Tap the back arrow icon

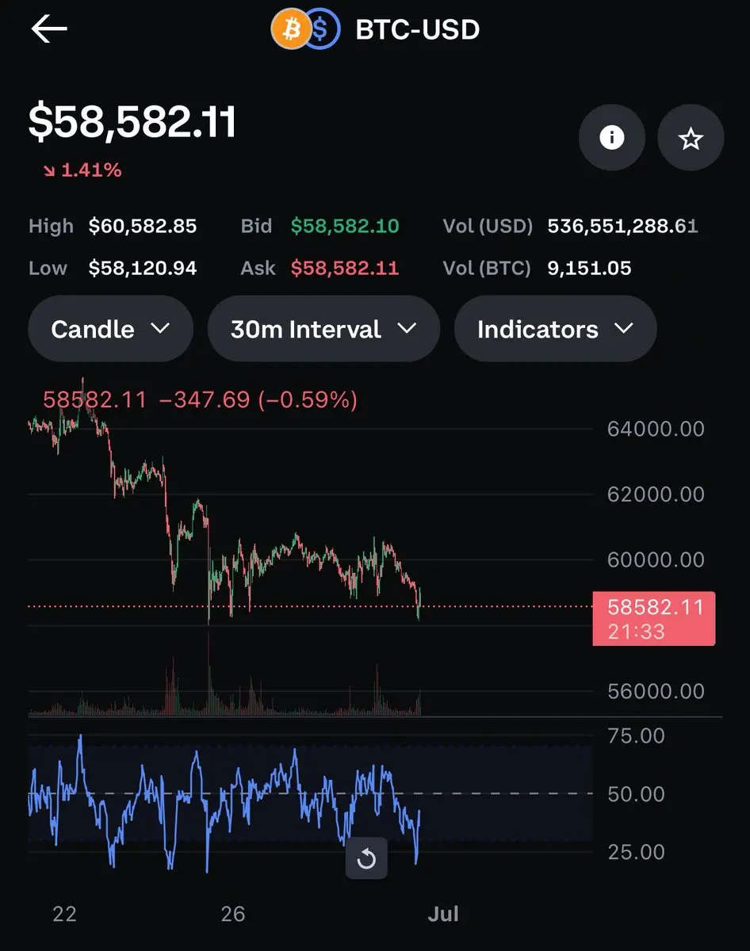click(x=49, y=29)
